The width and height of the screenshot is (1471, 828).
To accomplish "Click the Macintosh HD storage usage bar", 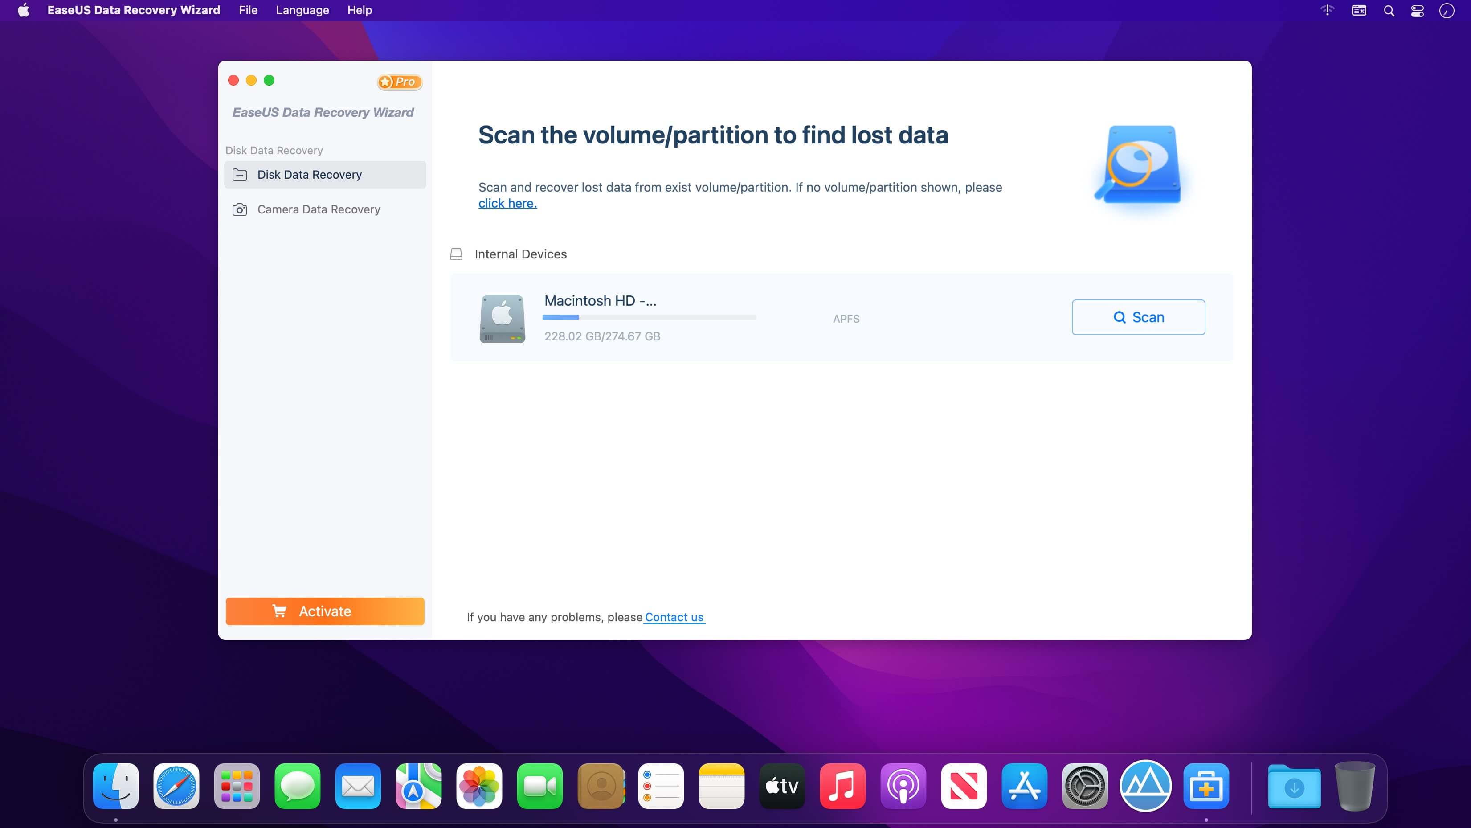I will pyautogui.click(x=649, y=317).
